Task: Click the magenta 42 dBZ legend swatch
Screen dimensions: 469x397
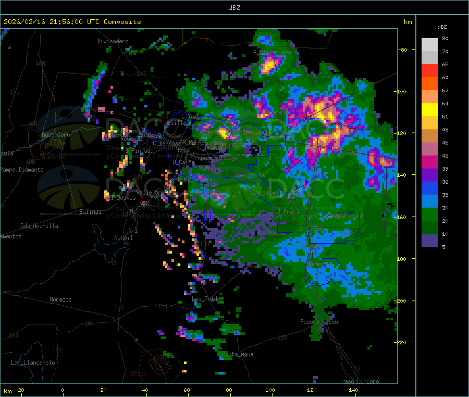Action: coord(429,162)
